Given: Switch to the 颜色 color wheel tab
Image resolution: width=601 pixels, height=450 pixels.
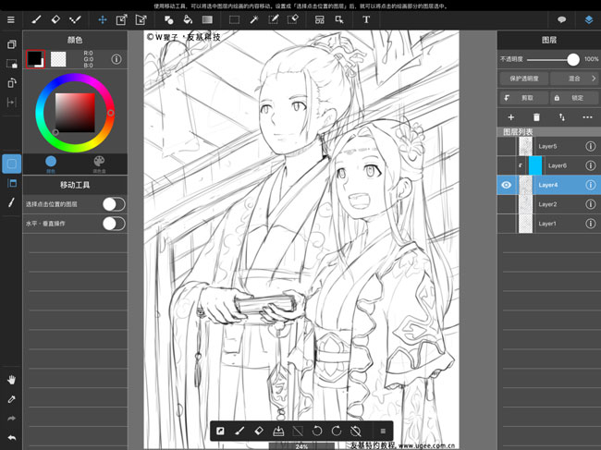Looking at the screenshot, I should [x=51, y=164].
